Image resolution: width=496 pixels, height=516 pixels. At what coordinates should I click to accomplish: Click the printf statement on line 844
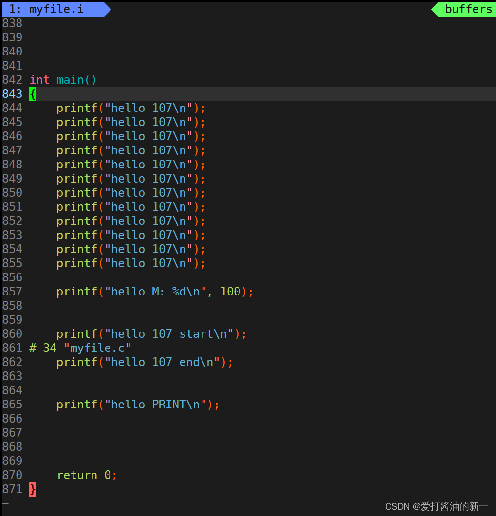click(131, 108)
